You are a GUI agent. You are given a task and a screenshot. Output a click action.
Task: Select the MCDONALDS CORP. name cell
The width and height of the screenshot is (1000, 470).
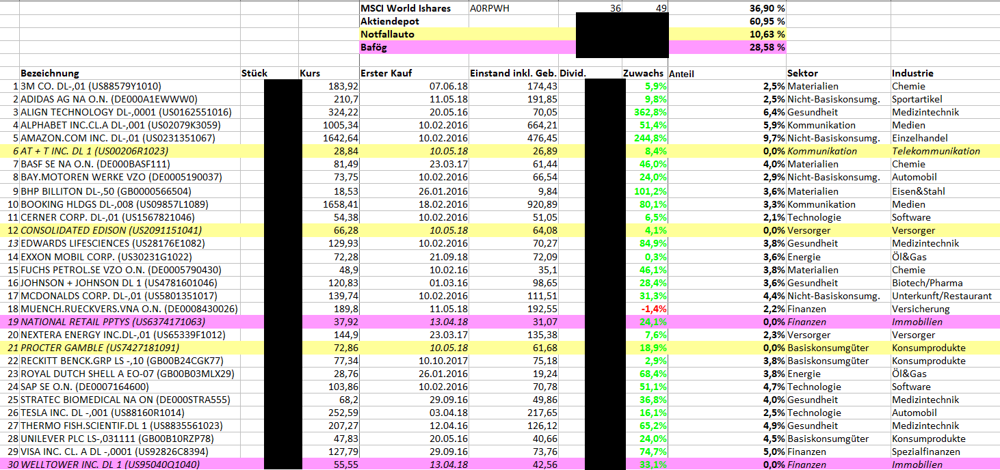click(x=130, y=296)
